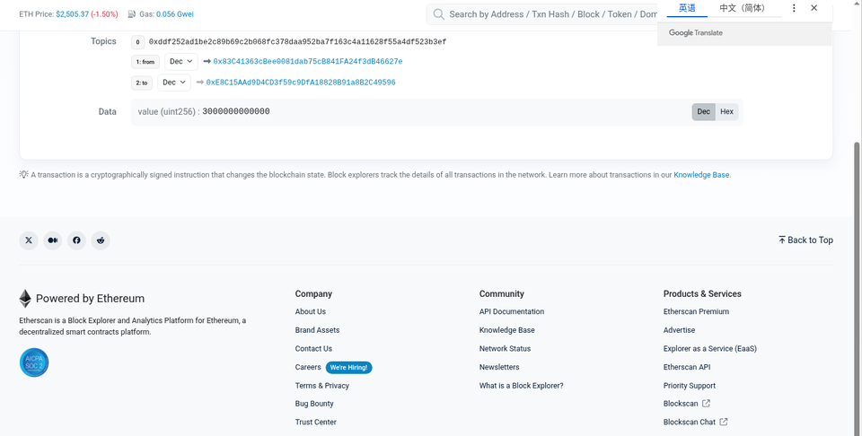The width and height of the screenshot is (862, 436).
Task: Open the Careers link
Action: click(308, 367)
